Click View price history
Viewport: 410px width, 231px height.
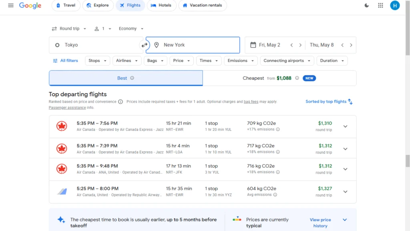pyautogui.click(x=320, y=223)
